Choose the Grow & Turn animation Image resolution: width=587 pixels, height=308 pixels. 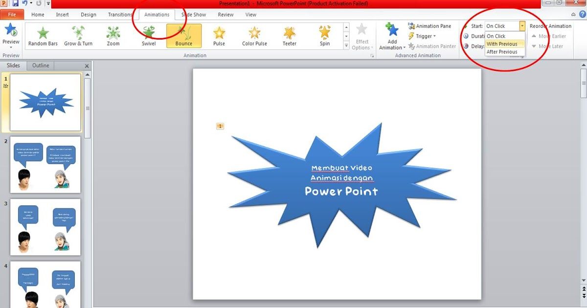[x=78, y=36]
